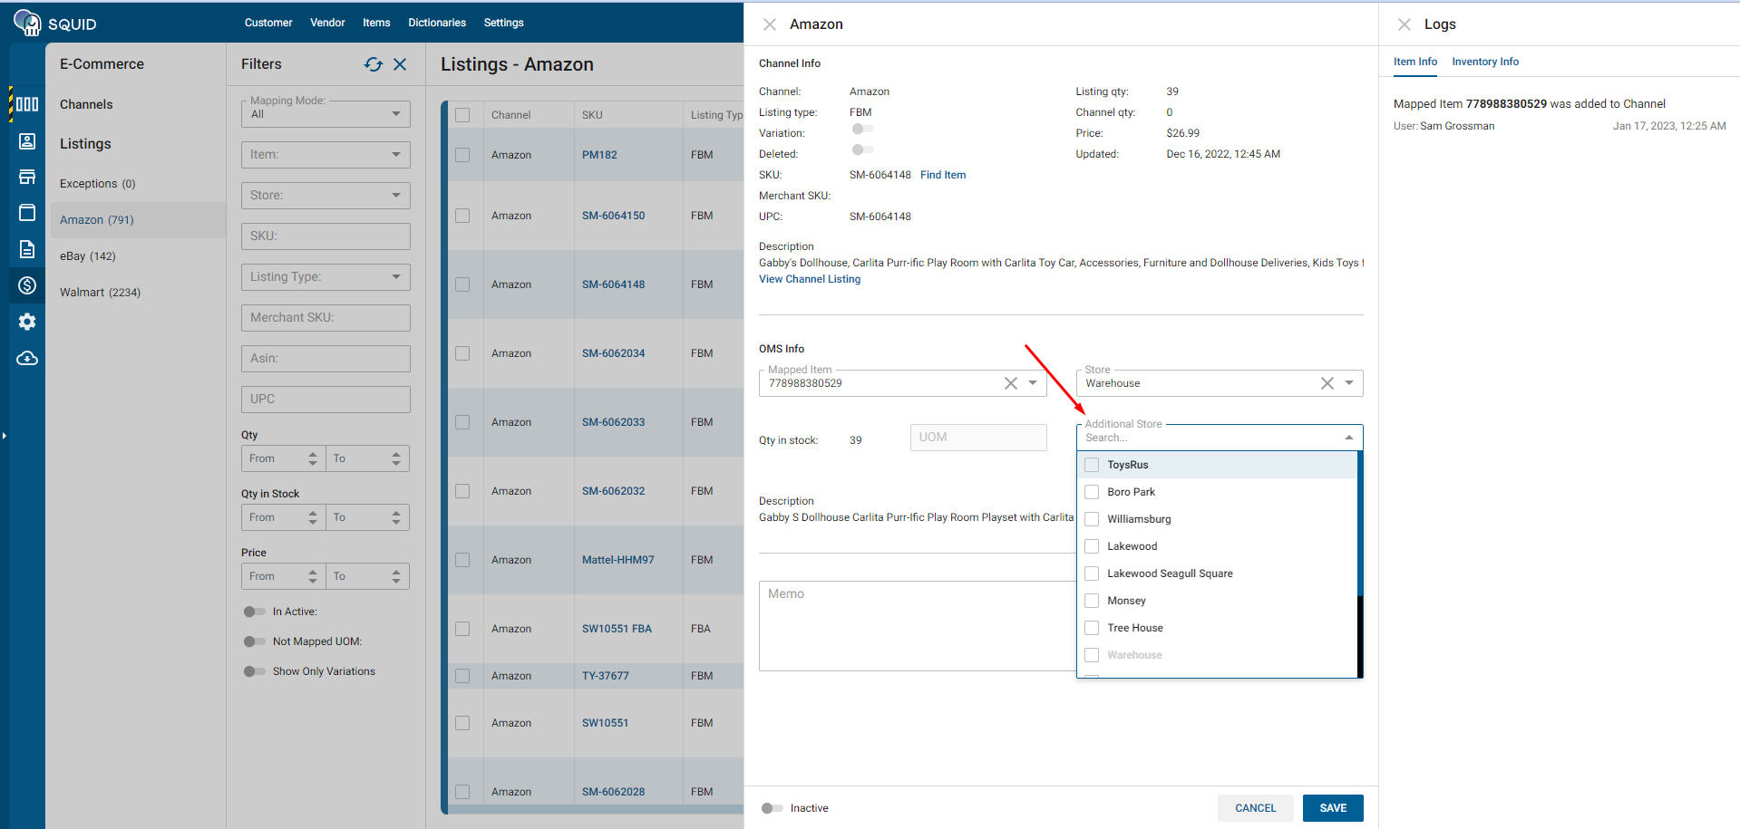Open the Listing Type filter dropdown
The height and width of the screenshot is (829, 1740).
click(326, 277)
